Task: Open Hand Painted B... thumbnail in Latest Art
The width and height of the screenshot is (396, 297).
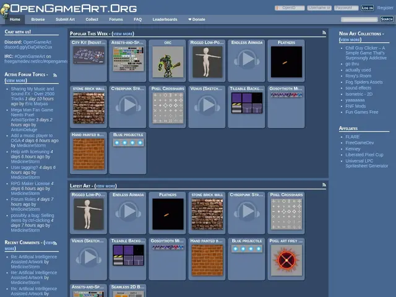Action: tap(207, 260)
